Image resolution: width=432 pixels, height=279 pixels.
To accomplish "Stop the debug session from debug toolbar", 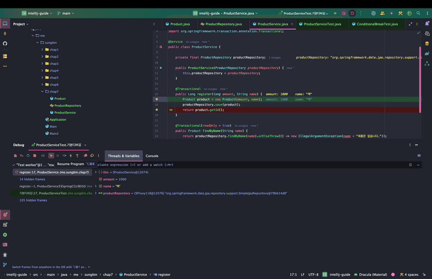I will click(35, 156).
